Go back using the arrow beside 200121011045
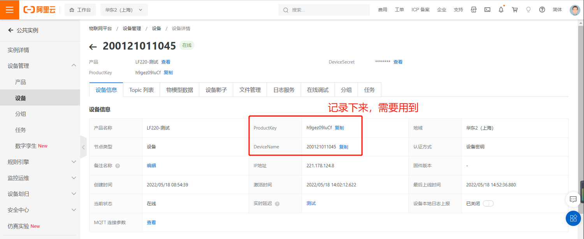The height and width of the screenshot is (239, 584). pyautogui.click(x=93, y=47)
